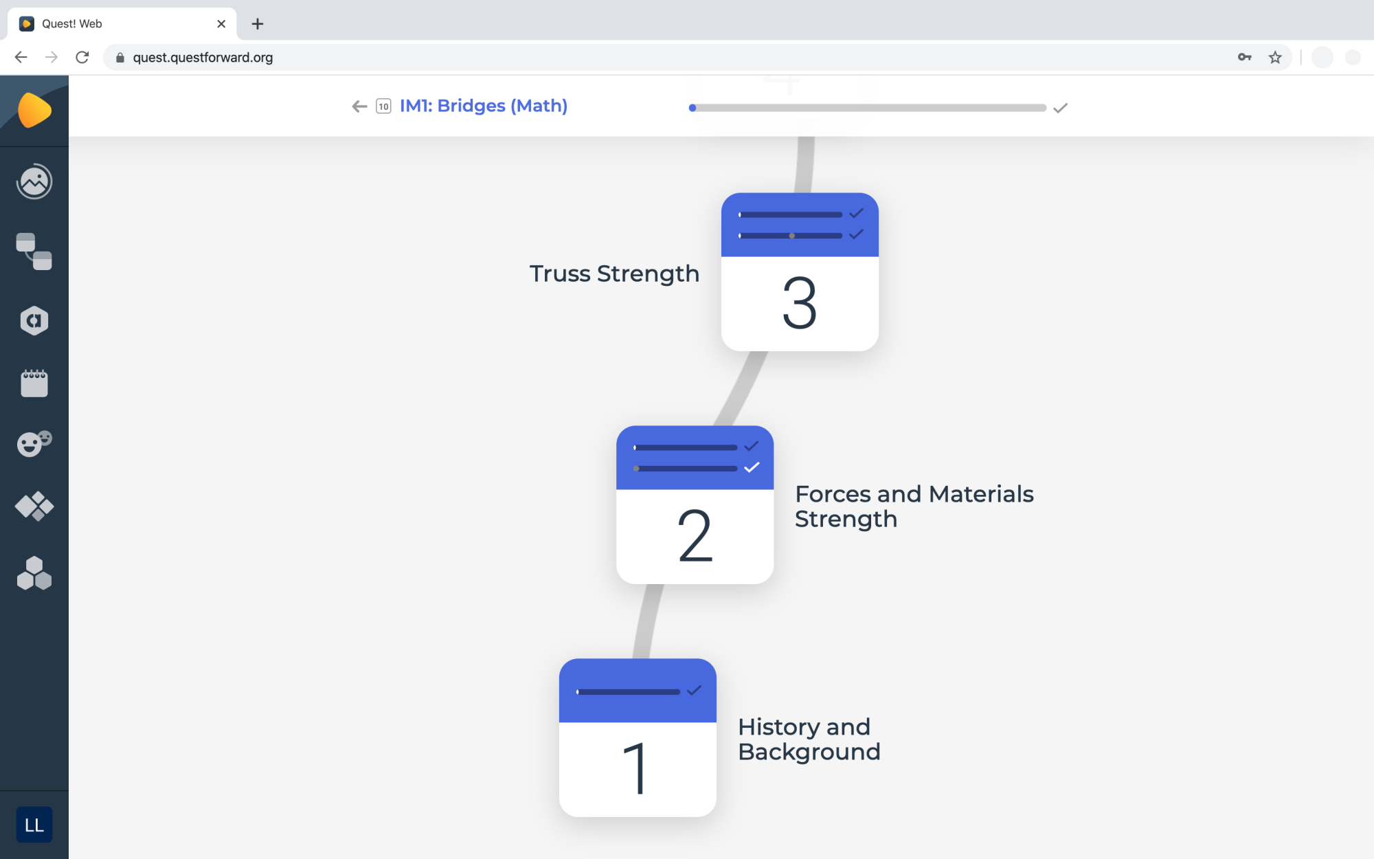Open the three hexagons sidebar icon
Viewport: 1374px width, 859px height.
34,573
